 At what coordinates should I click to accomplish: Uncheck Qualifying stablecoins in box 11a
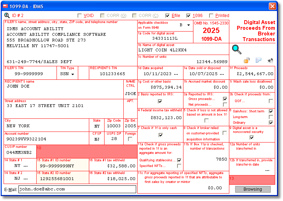click(x=179, y=160)
